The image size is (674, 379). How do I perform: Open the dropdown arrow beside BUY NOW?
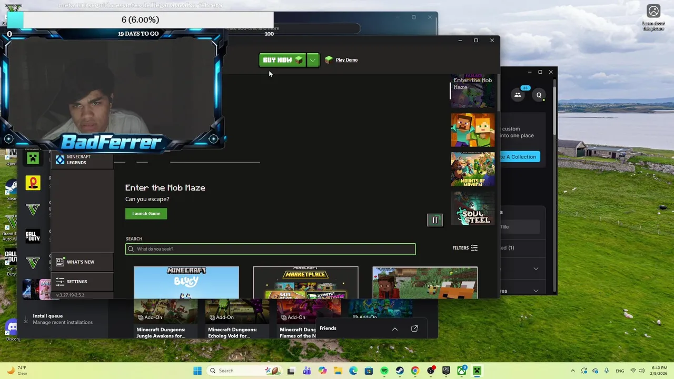click(313, 60)
